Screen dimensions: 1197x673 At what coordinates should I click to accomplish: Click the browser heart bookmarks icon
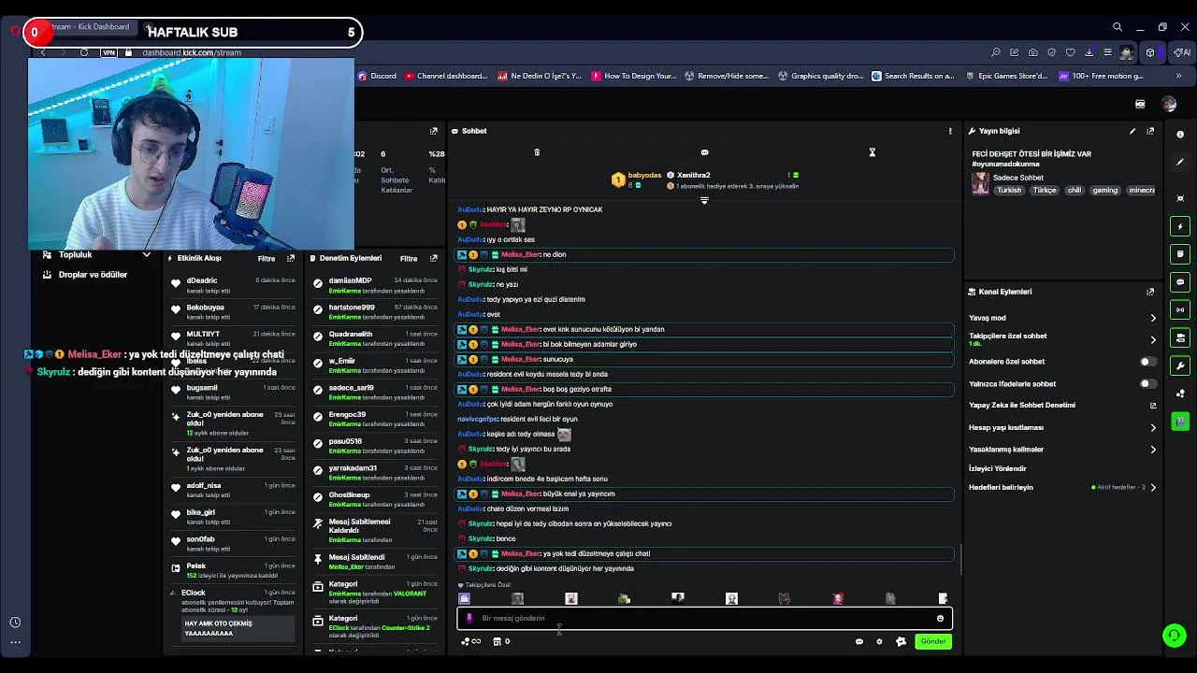point(1070,52)
